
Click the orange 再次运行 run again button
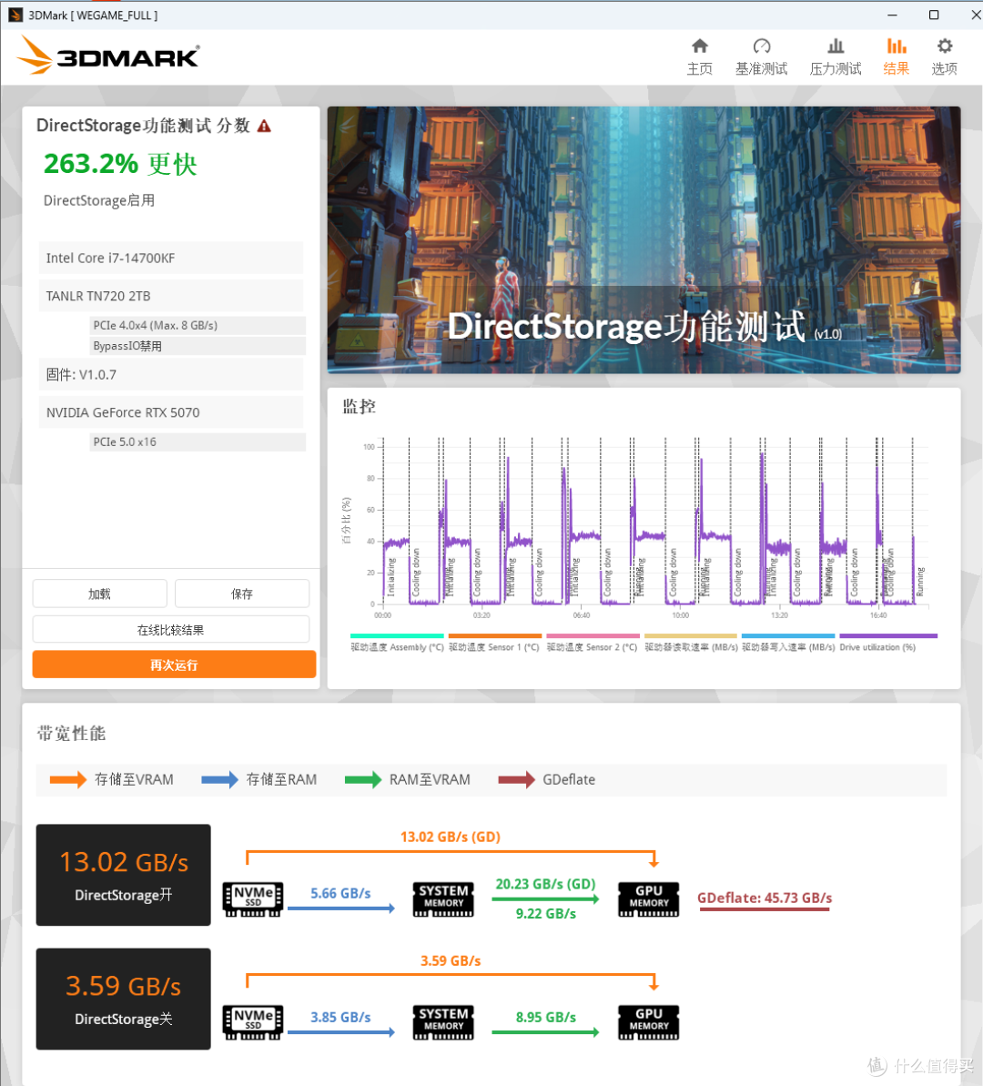click(x=174, y=665)
